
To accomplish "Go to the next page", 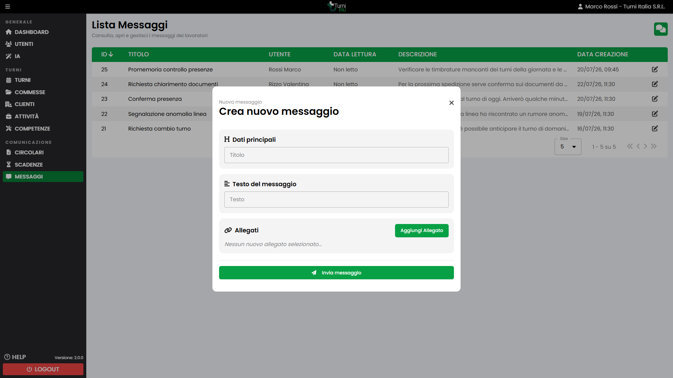I will 645,146.
